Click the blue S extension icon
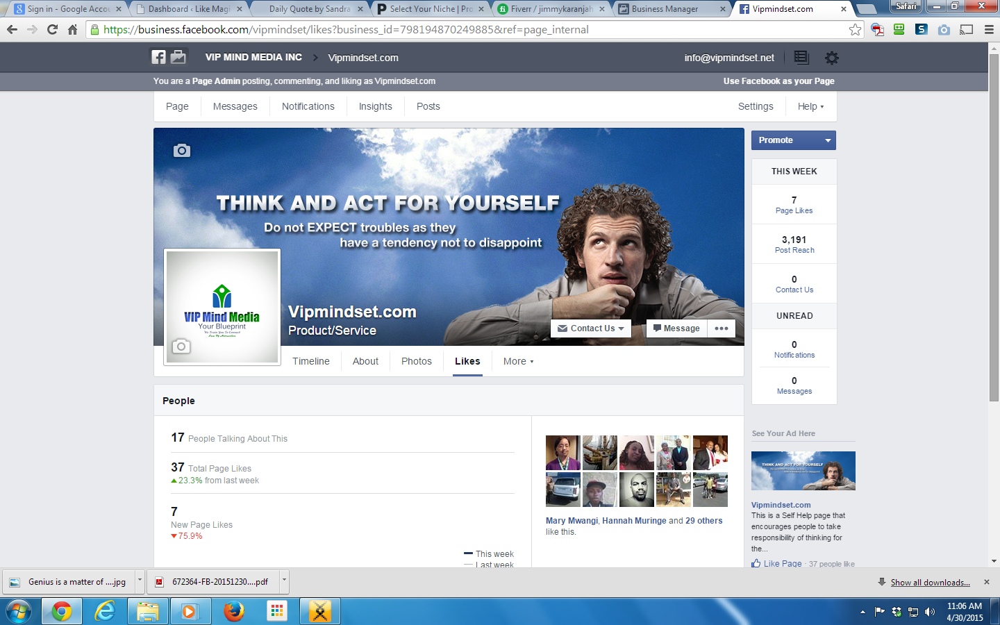Viewport: 1000px width, 625px height. coord(922,29)
